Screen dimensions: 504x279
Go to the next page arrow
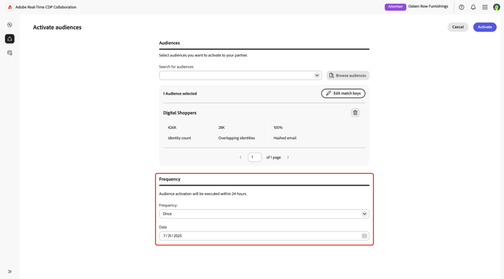[x=288, y=158]
